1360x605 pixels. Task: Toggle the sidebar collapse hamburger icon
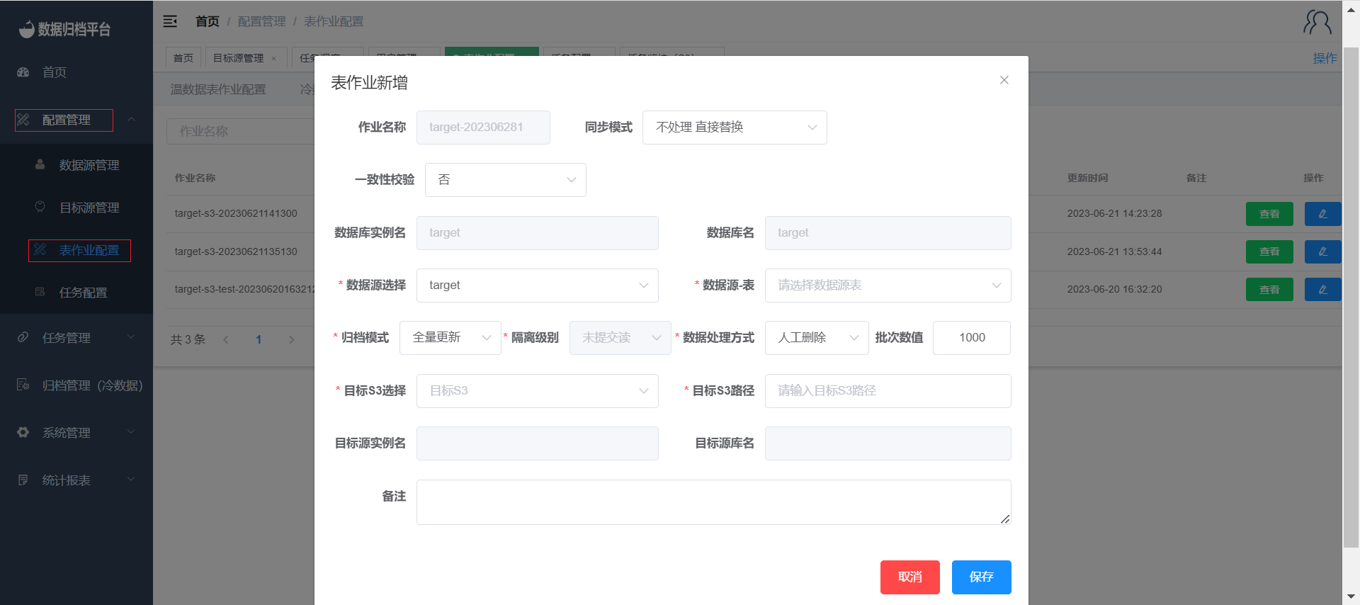(170, 21)
